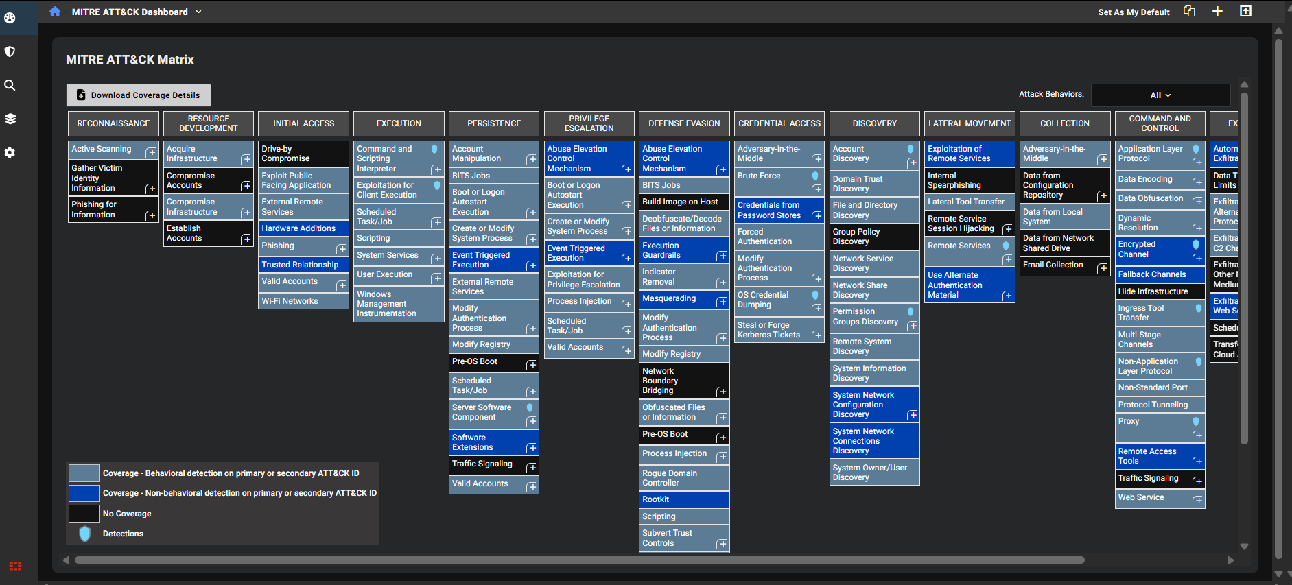1292x585 pixels.
Task: Open the MITRE ATT&CK Dashboard title chevron
Action: click(198, 12)
